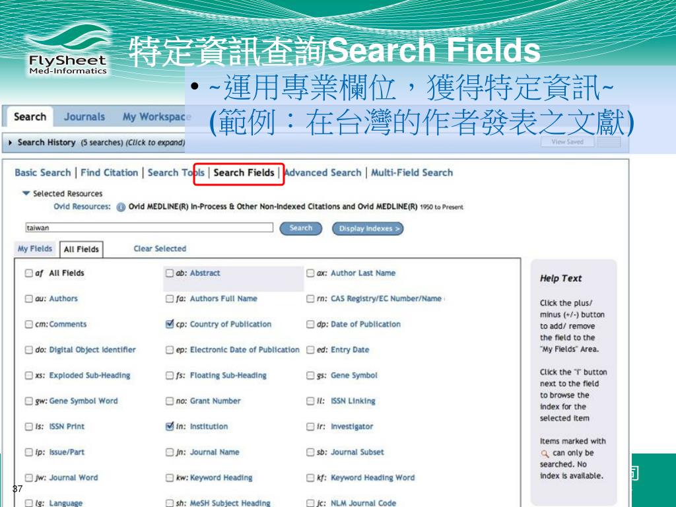676x507 pixels.
Task: Open Multi-Field Search
Action: click(x=412, y=172)
